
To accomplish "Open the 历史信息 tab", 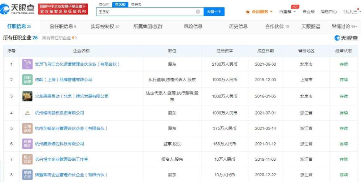I will [x=238, y=26].
